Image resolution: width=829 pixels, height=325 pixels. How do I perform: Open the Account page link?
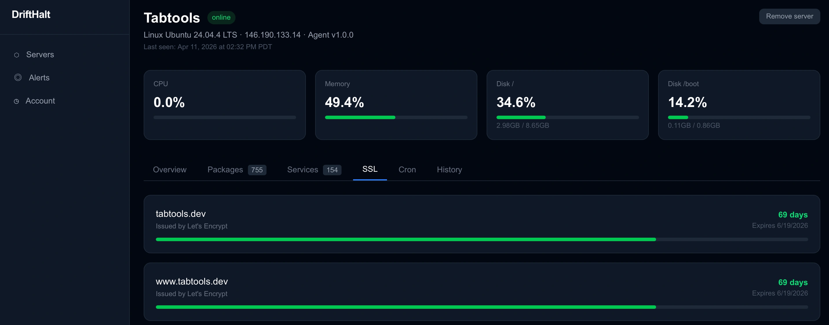(40, 101)
